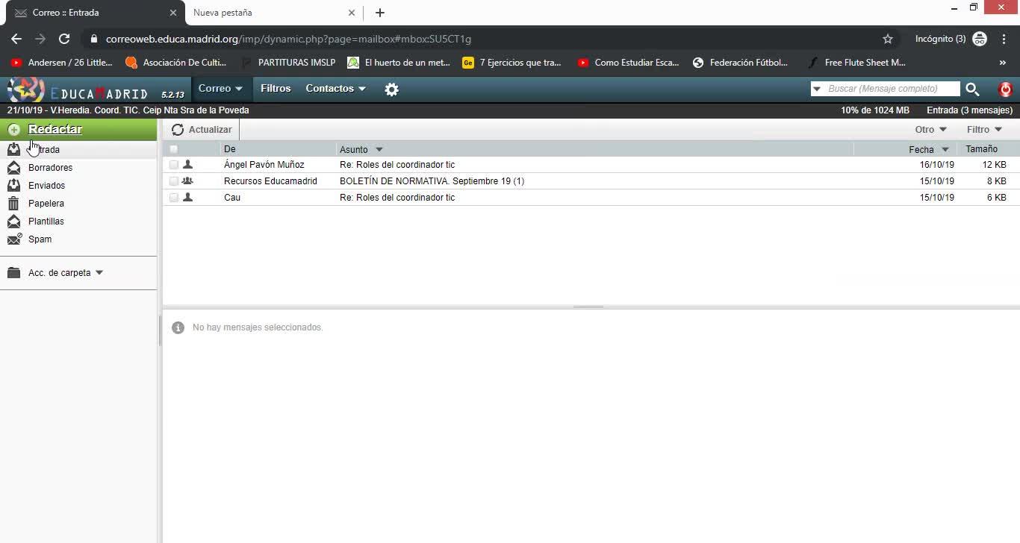Click the 'Andersen / 26 Little...' bookmark
The width and height of the screenshot is (1020, 543).
(x=61, y=63)
